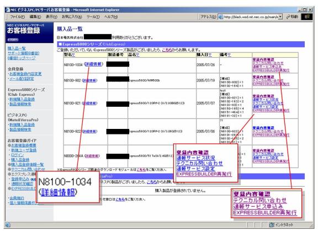Click the イントラネット zone icon in status bar
Screen dimensions: 318x238
(272, 225)
